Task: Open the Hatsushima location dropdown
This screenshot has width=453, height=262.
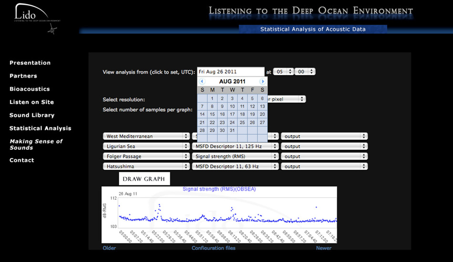Action: pos(146,167)
